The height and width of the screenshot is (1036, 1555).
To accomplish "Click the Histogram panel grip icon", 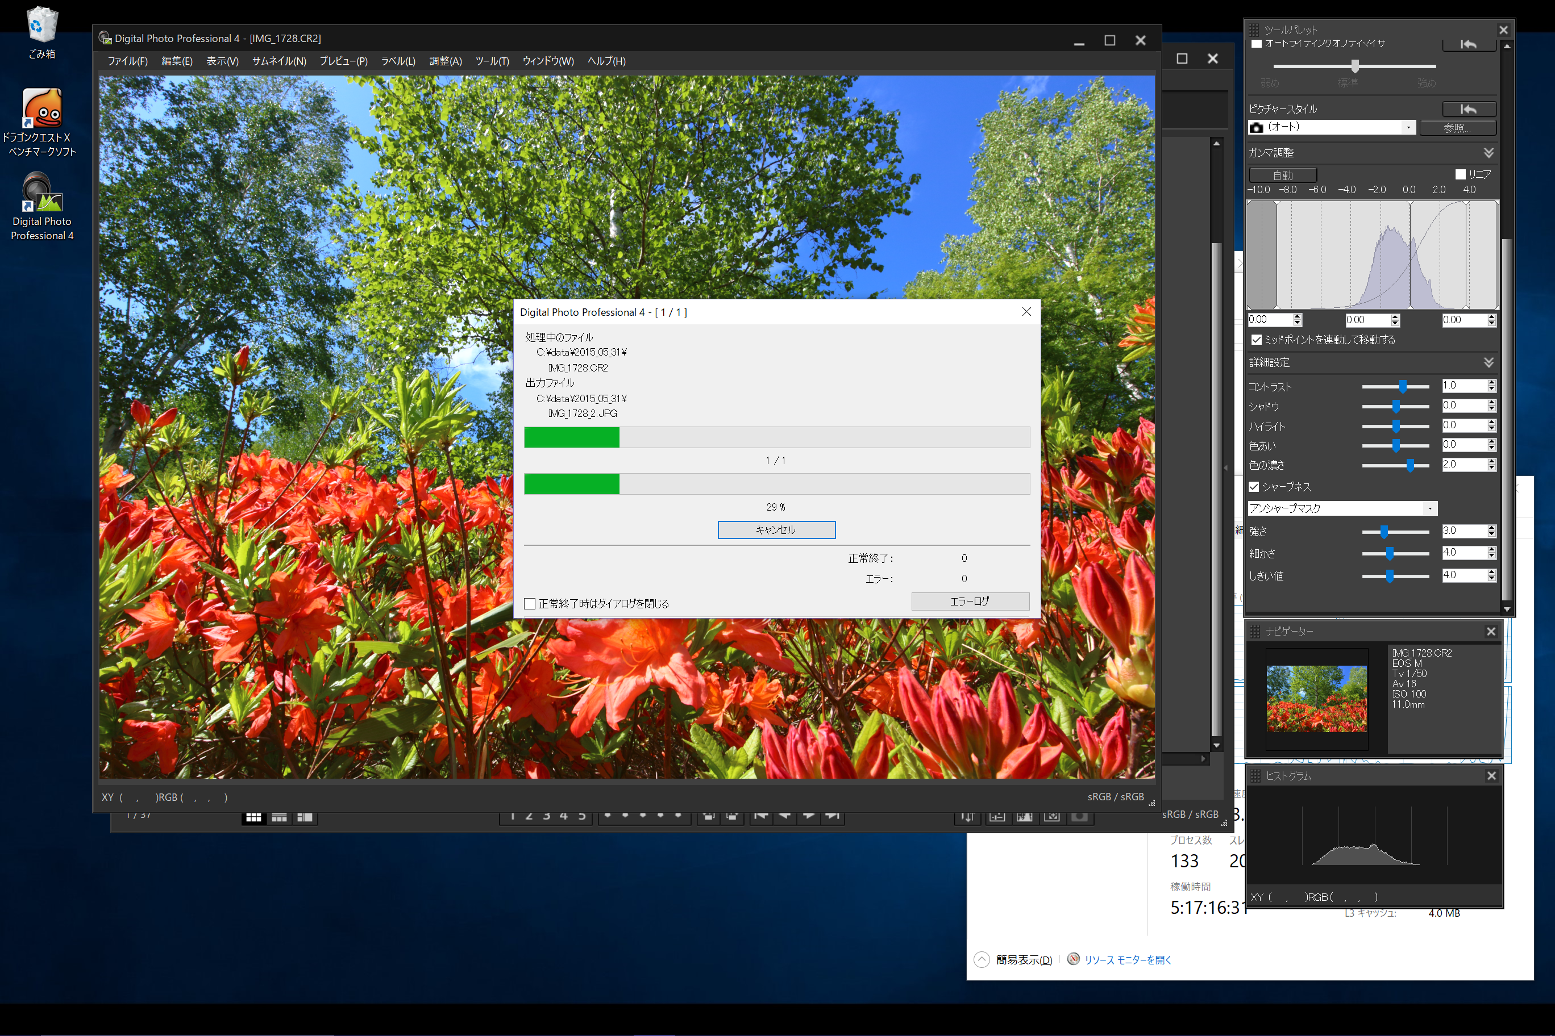I will coord(1255,776).
